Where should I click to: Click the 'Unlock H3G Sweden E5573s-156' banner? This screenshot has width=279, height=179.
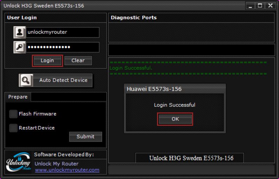[190, 158]
